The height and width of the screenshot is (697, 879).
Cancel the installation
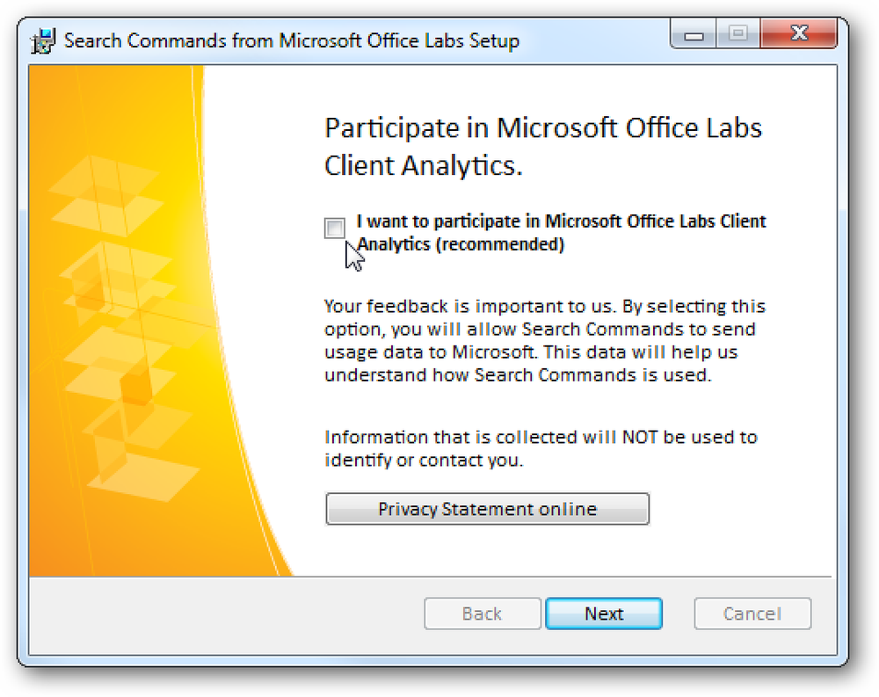click(752, 614)
